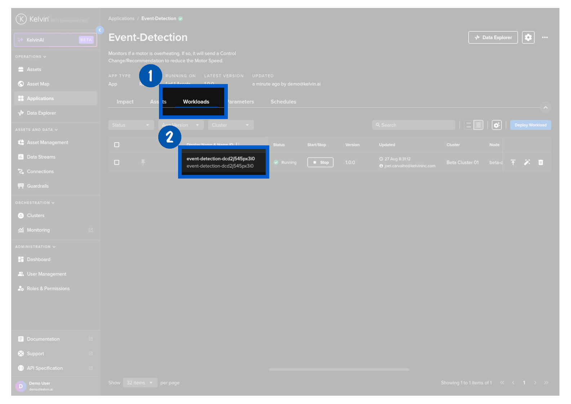Click the Status column header
Viewport: 571px width, 404px height.
279,145
